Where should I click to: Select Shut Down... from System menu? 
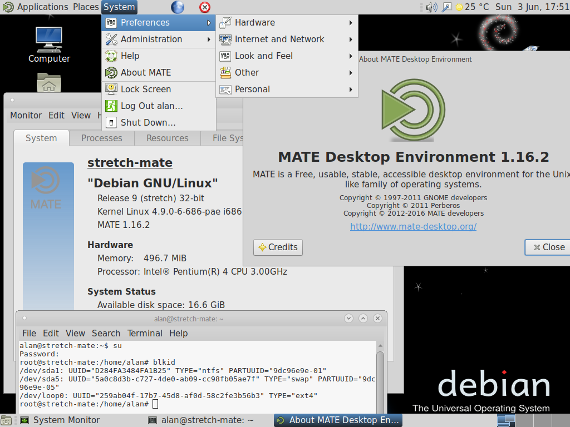(x=159, y=123)
